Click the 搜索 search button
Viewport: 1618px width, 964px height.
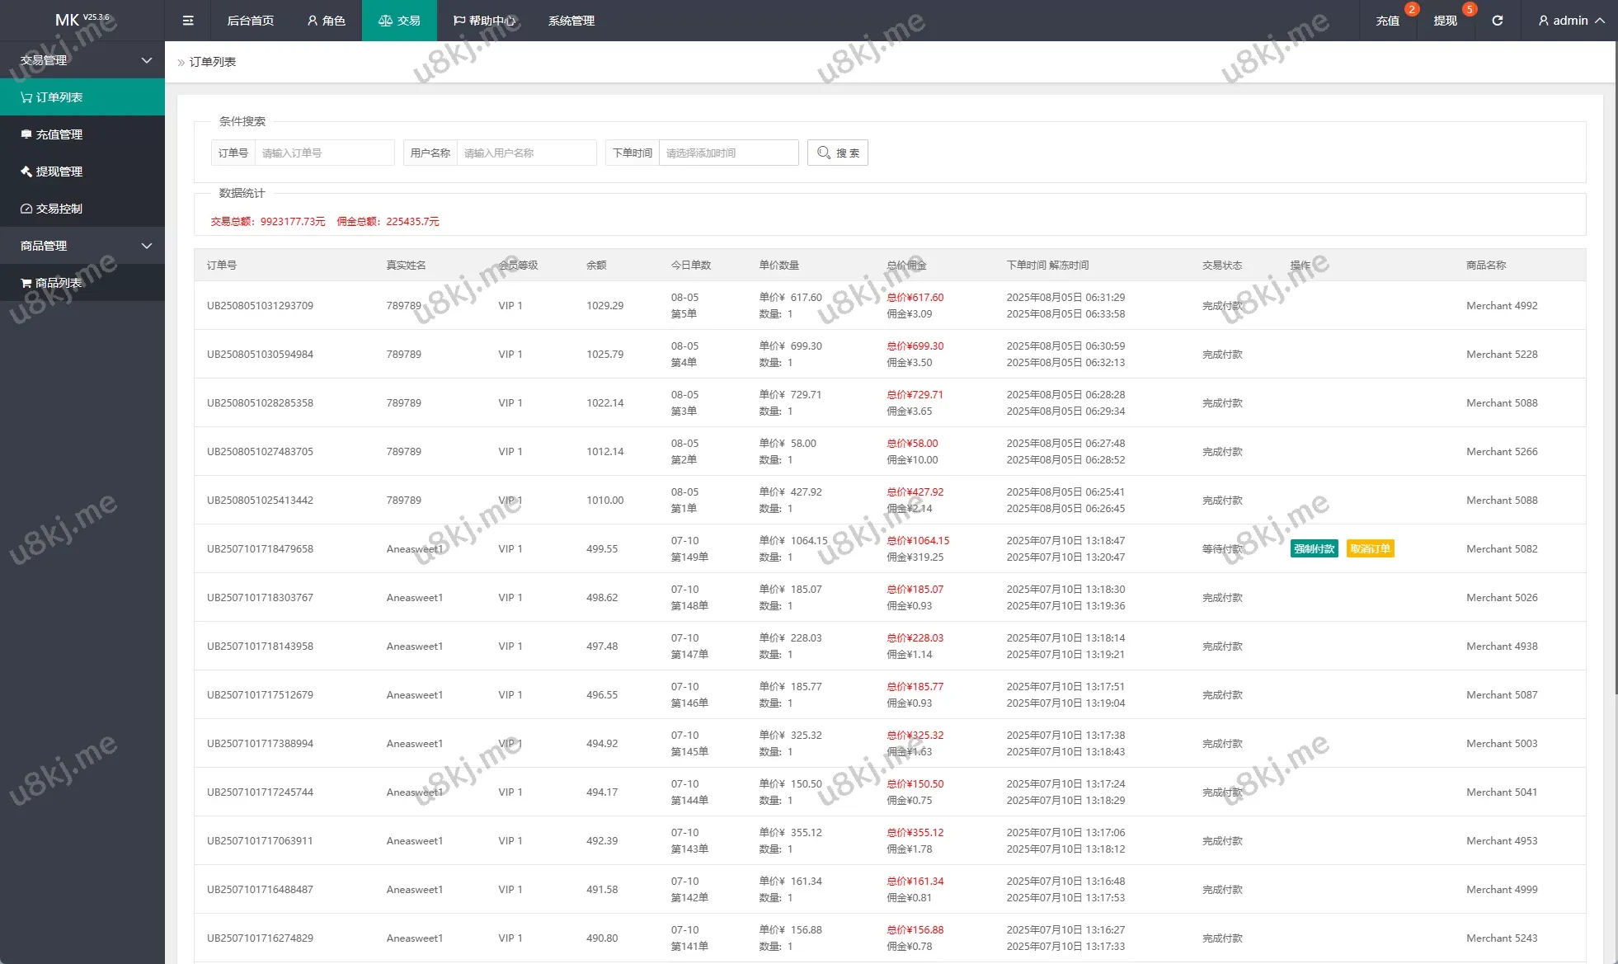tap(837, 153)
